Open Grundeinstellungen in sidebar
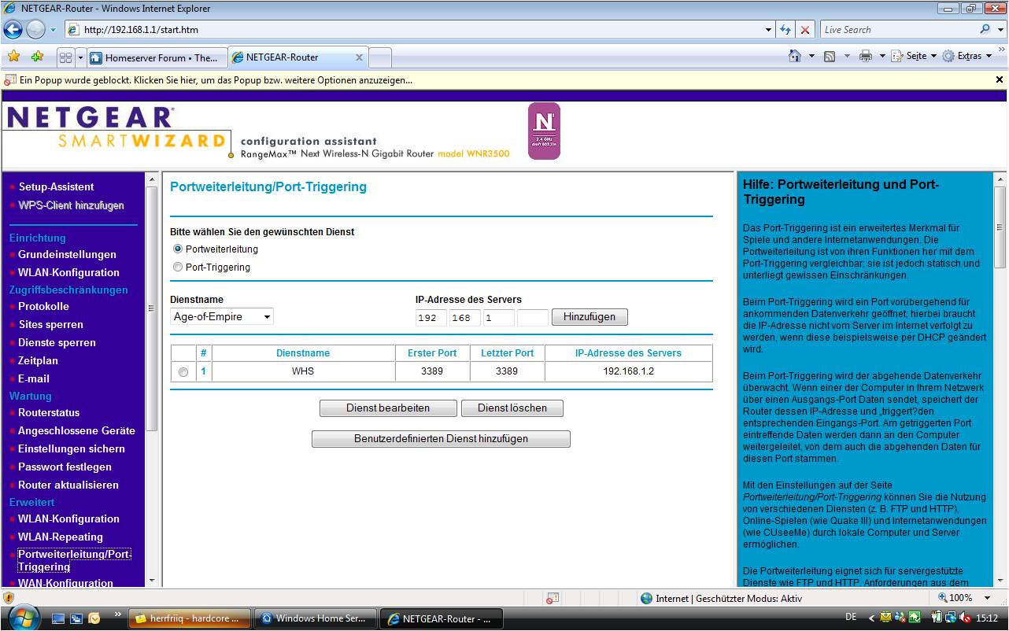Viewport: 1009px width, 631px height. point(67,254)
